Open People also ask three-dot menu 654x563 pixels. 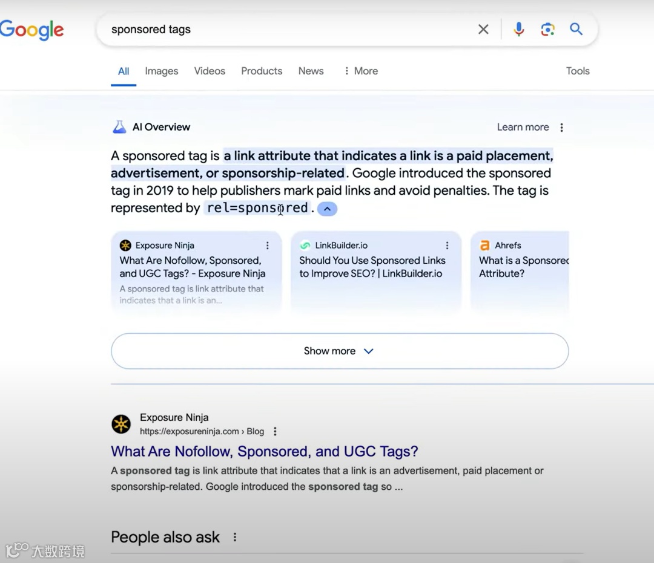point(235,537)
